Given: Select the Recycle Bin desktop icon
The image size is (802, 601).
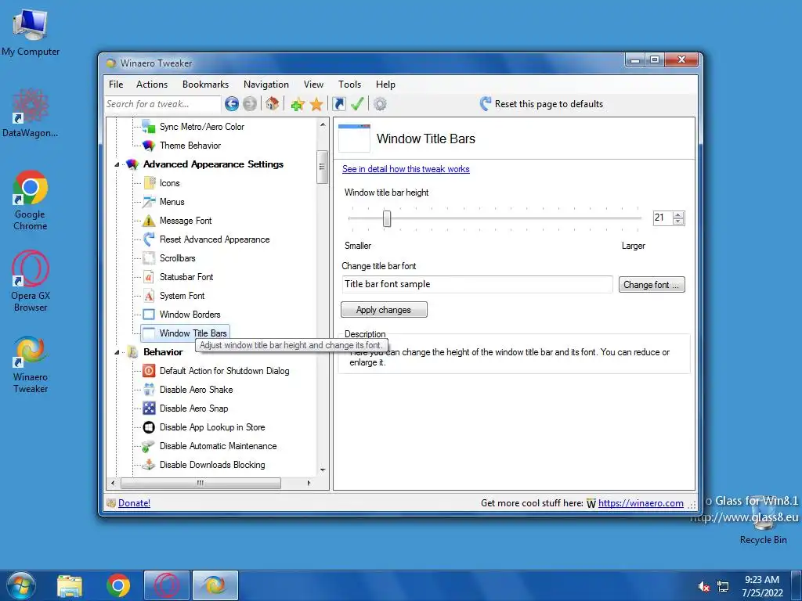Looking at the screenshot, I should [x=763, y=521].
